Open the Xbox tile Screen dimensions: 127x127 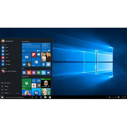coord(26,83)
